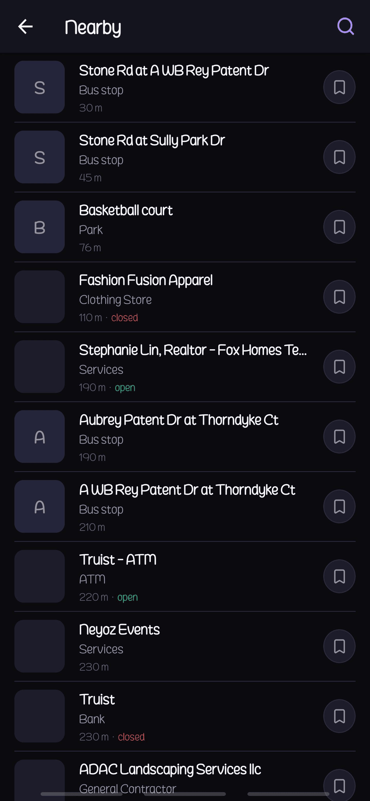370x801 pixels.
Task: Tap the Fashion Fusion Apparel thumbnail
Action: (x=39, y=297)
